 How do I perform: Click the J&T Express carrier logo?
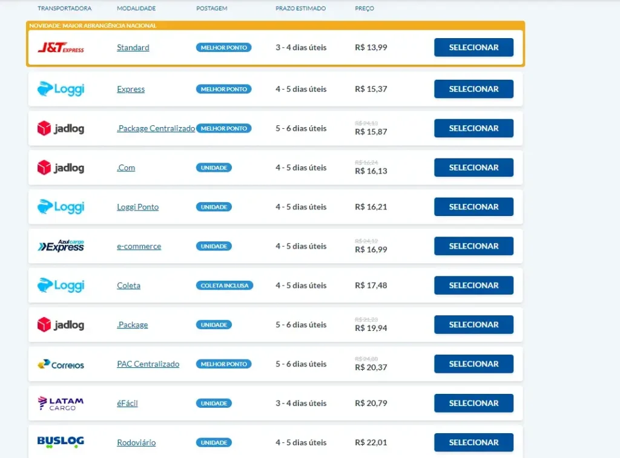pyautogui.click(x=61, y=48)
